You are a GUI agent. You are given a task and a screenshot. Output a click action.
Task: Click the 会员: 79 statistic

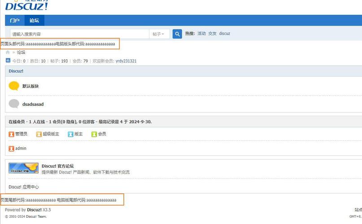click(80, 61)
